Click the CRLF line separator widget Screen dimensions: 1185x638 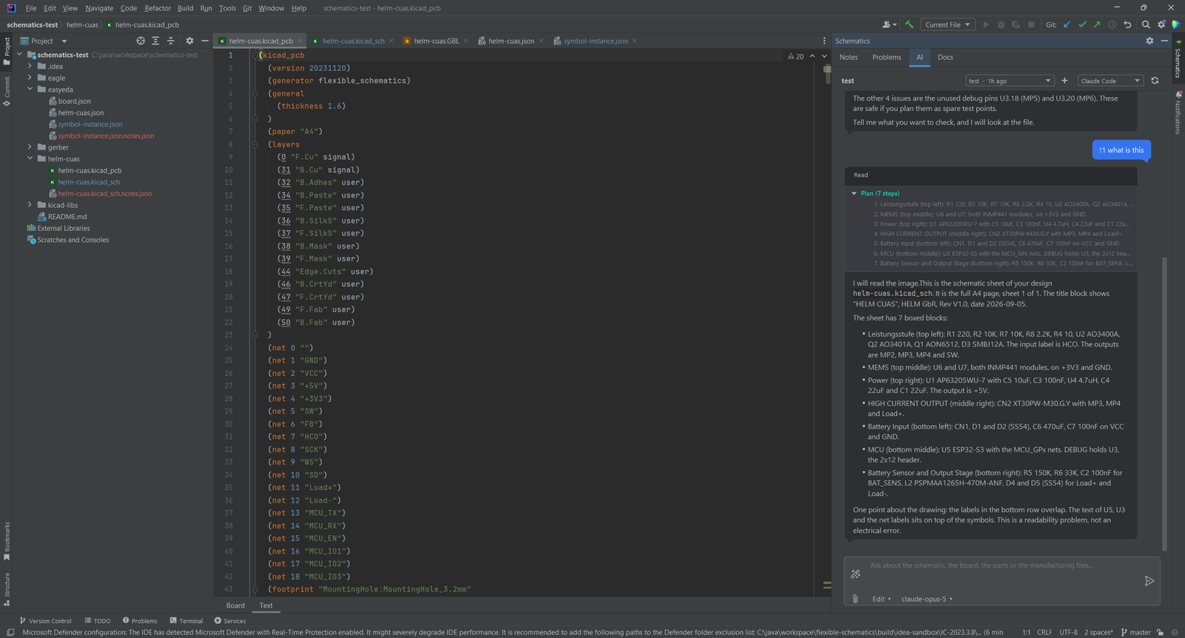[x=1044, y=632]
